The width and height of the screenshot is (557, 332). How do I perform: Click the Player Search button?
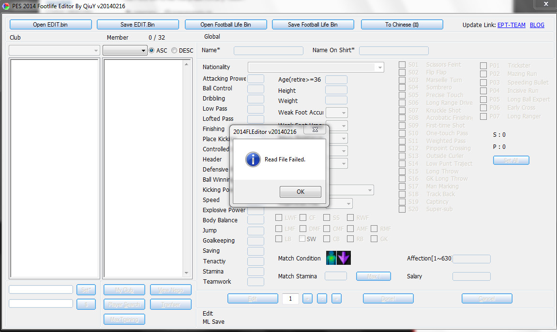124,304
